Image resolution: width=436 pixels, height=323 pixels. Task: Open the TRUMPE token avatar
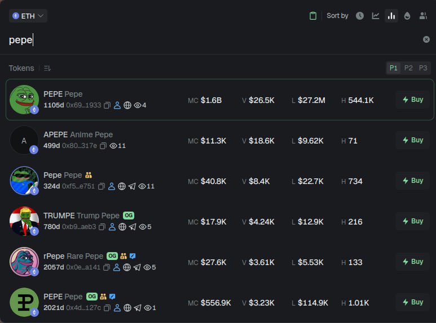(x=24, y=221)
